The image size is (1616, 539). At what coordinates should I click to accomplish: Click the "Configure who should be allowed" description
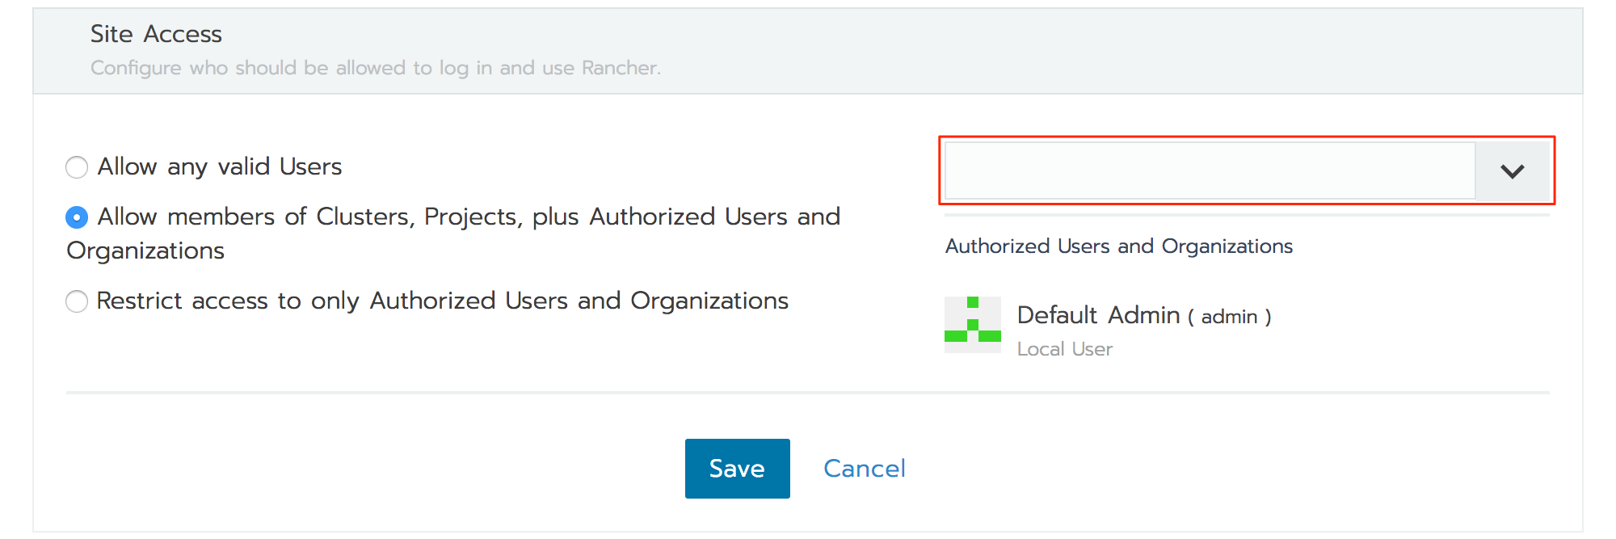375,68
